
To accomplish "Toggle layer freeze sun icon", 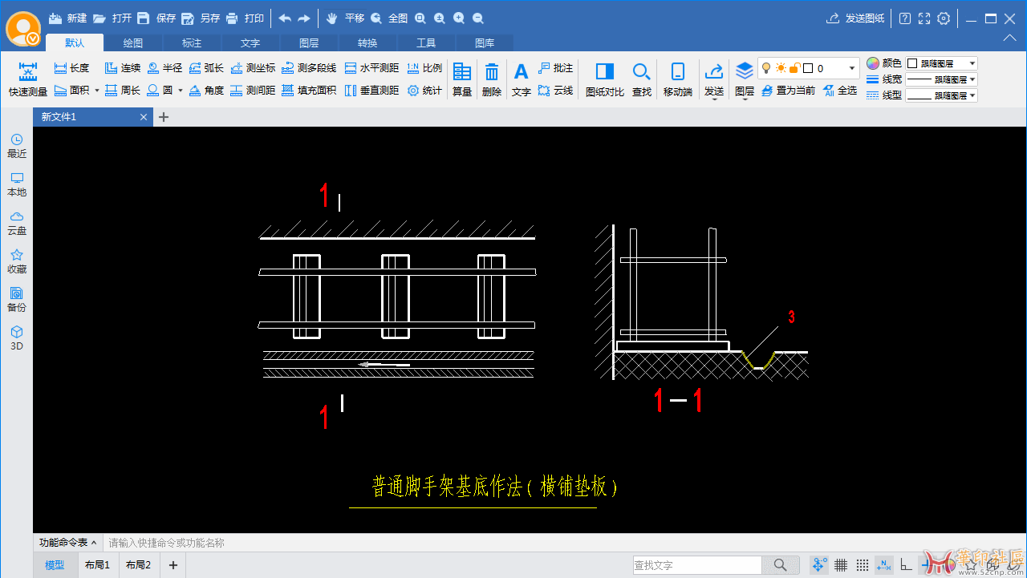I will pos(781,68).
